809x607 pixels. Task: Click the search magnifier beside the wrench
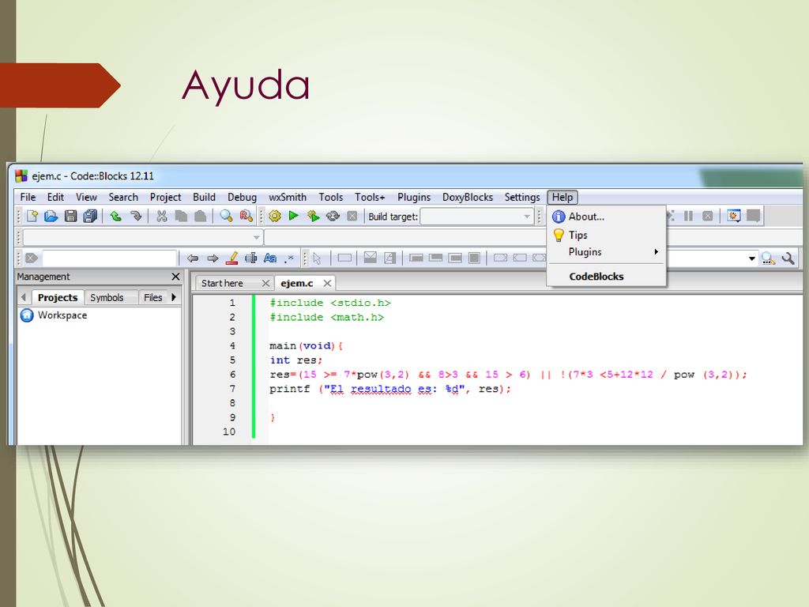[x=768, y=258]
